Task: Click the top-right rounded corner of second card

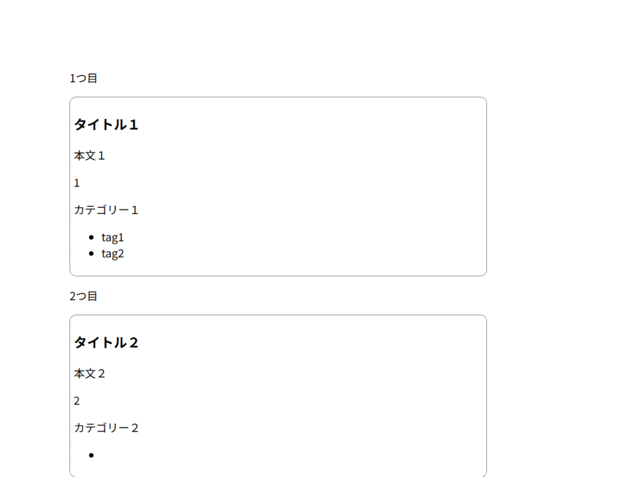Action: tap(485, 317)
